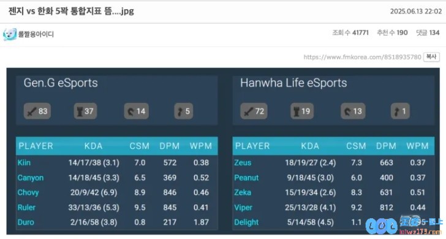Click the post date 2025.06.13 22:02

coord(415,12)
